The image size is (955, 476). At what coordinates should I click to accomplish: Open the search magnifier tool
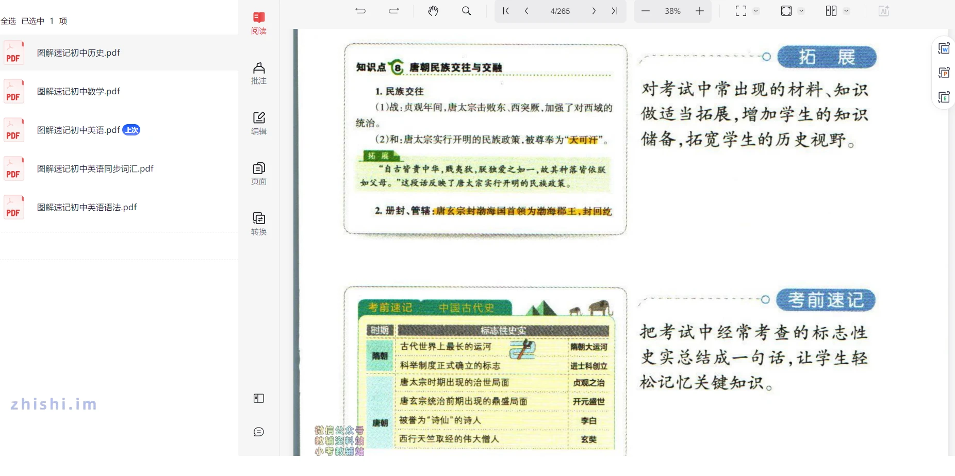(x=466, y=11)
